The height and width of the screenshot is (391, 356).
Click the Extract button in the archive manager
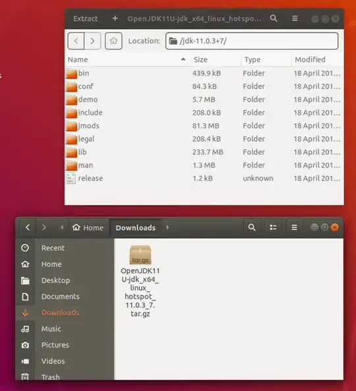[x=85, y=18]
